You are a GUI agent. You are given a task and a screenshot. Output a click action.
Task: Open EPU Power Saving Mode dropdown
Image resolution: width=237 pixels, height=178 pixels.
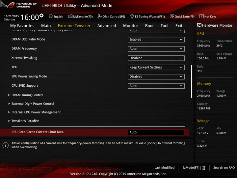(156, 76)
